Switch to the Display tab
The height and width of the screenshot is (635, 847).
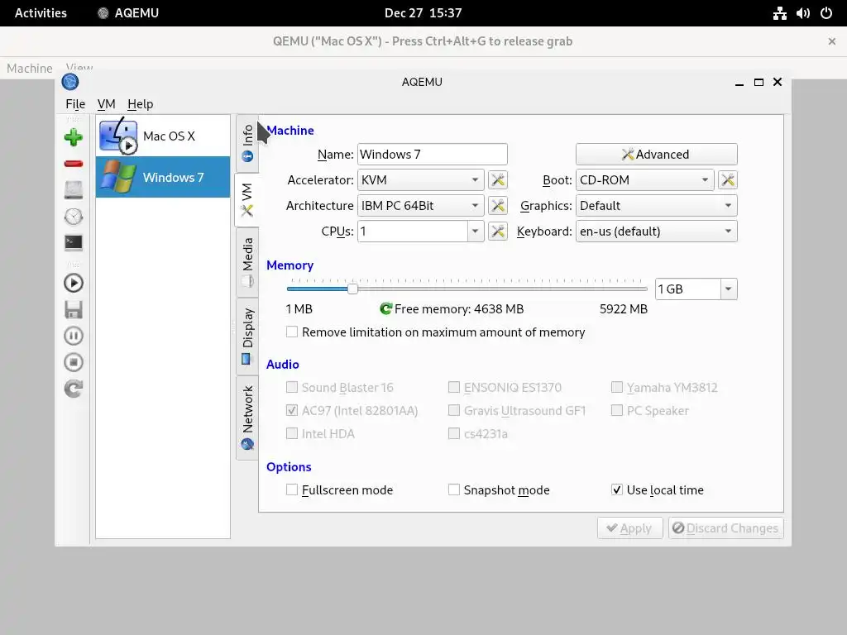click(247, 336)
